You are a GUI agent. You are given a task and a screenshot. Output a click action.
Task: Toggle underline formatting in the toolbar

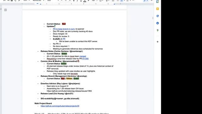pyautogui.click(x=81, y=1)
